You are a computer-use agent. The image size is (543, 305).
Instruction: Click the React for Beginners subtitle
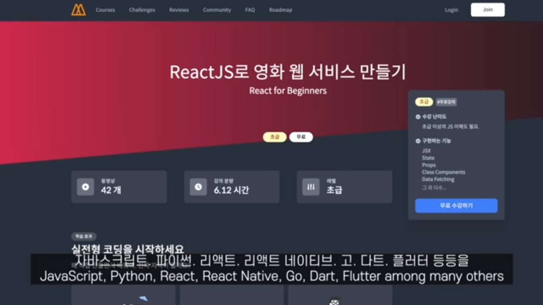coord(288,91)
